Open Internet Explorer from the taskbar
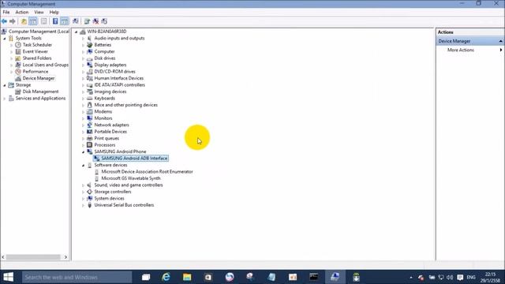 (x=166, y=277)
